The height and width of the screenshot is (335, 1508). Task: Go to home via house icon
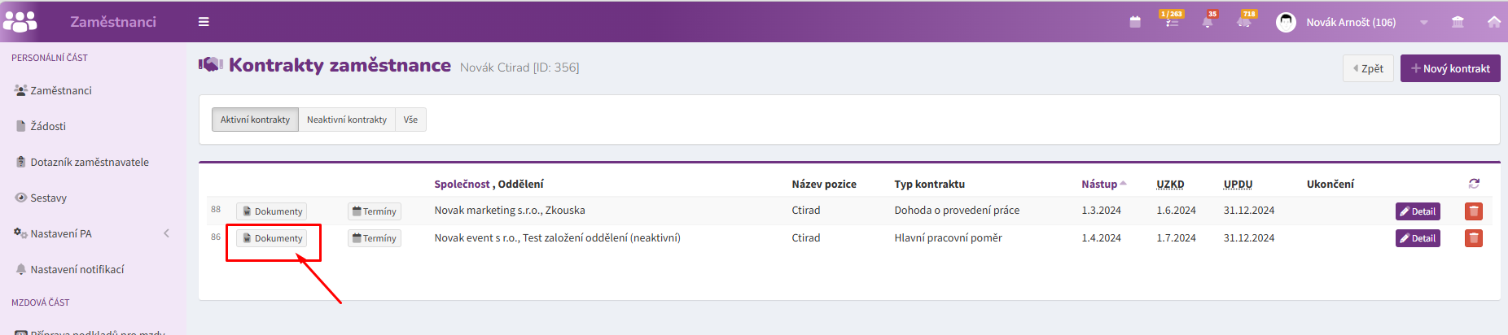click(1493, 22)
